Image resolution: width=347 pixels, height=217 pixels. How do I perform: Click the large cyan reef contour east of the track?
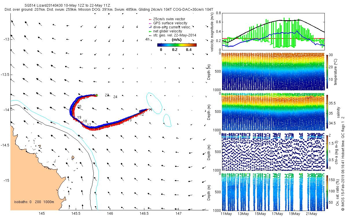pyautogui.click(x=154, y=103)
